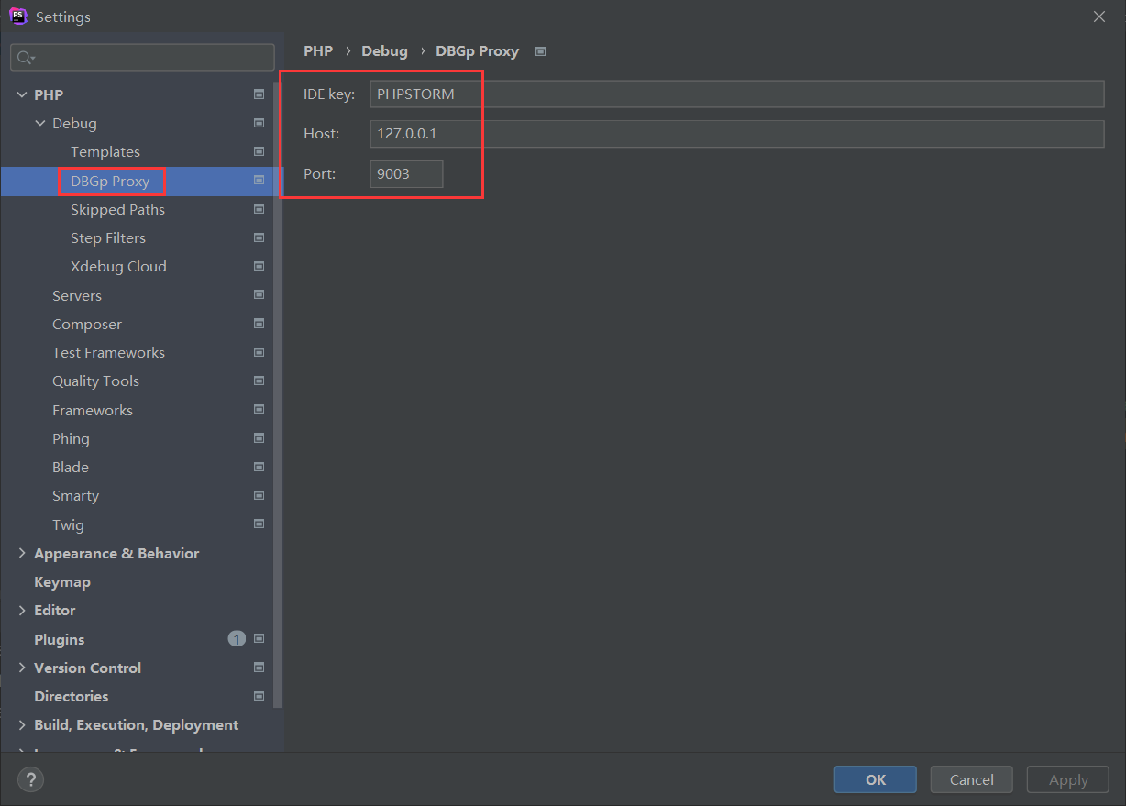
Task: Click project-level icon beside Blade
Action: pos(259,467)
